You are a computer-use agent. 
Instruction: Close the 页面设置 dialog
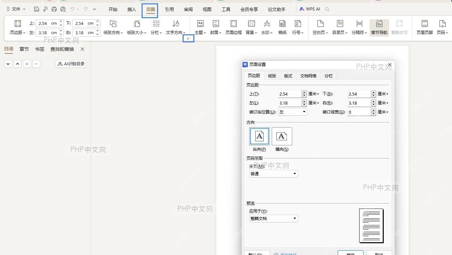pos(390,64)
